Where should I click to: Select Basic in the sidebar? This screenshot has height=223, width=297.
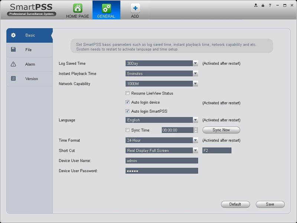pos(30,35)
